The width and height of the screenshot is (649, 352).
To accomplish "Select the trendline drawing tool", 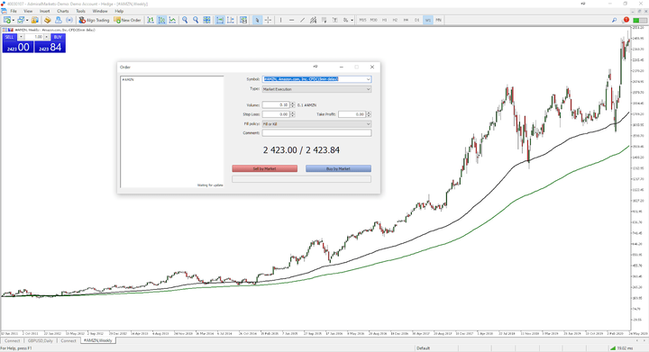I will coord(302,20).
